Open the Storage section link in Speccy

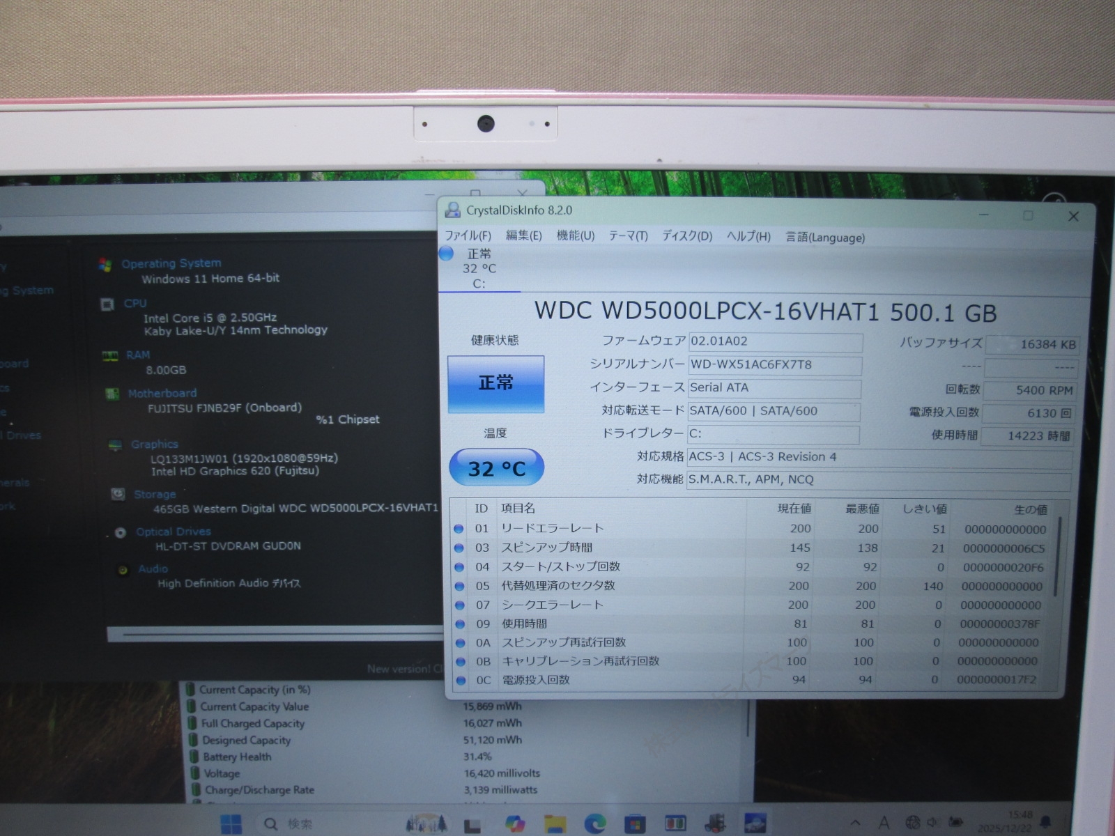pos(155,495)
